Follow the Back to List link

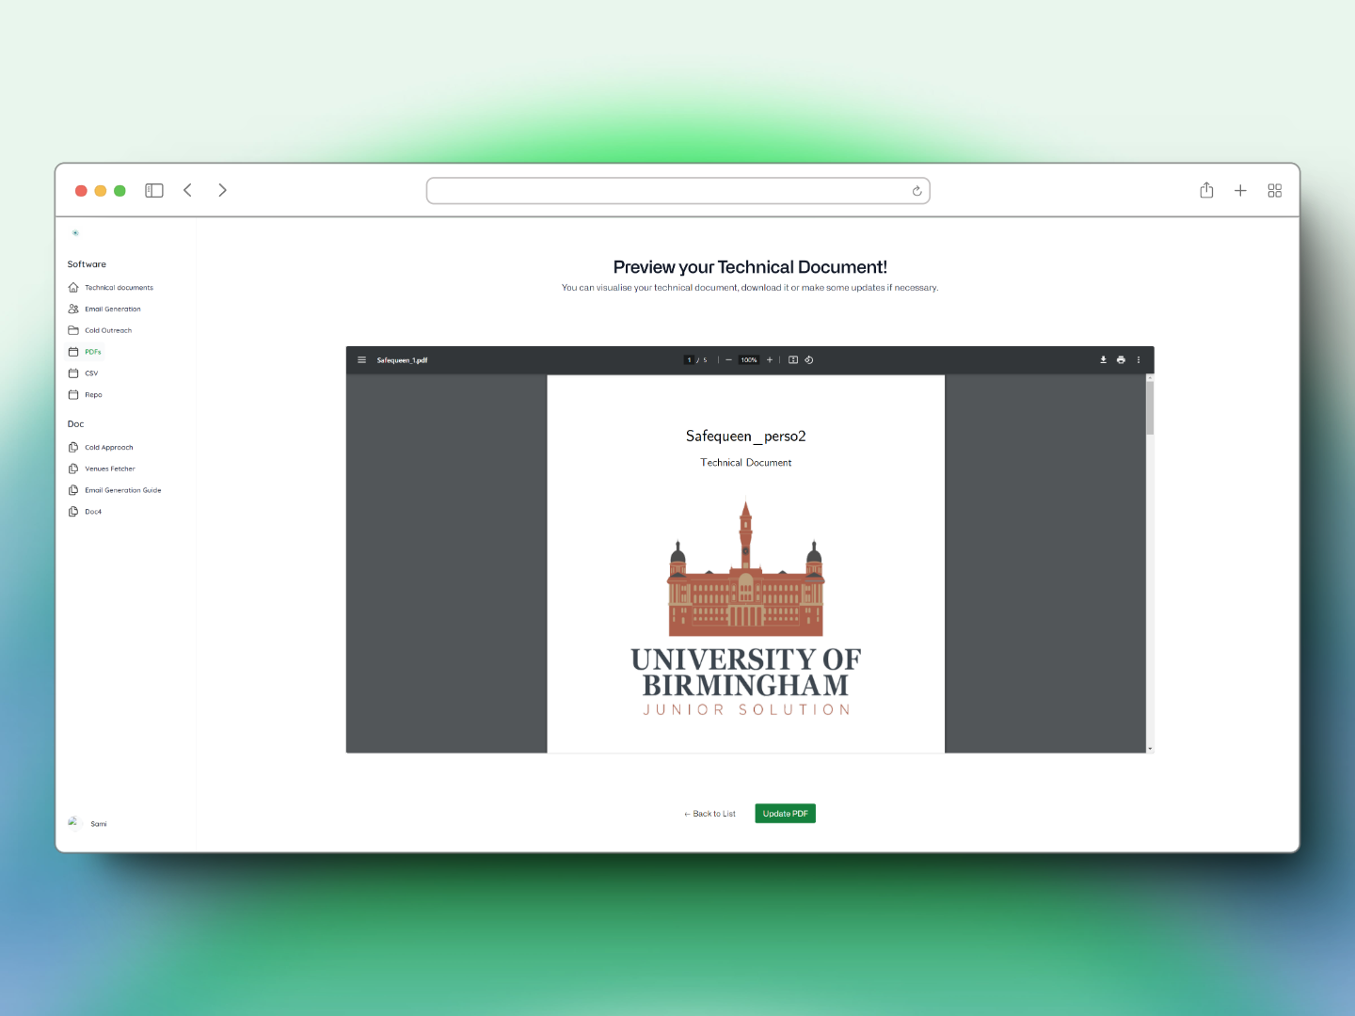(x=709, y=814)
